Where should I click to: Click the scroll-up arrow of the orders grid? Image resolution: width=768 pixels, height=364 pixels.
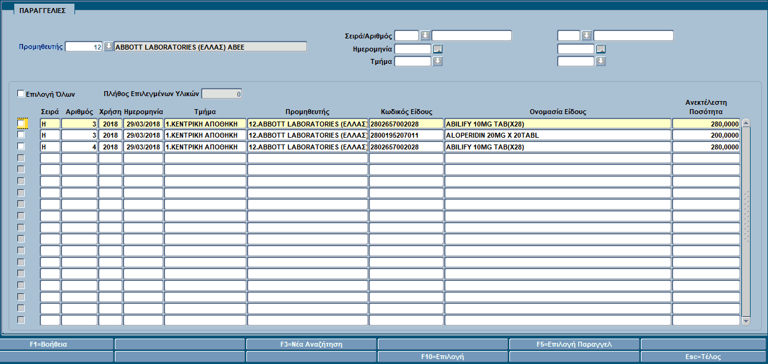746,122
